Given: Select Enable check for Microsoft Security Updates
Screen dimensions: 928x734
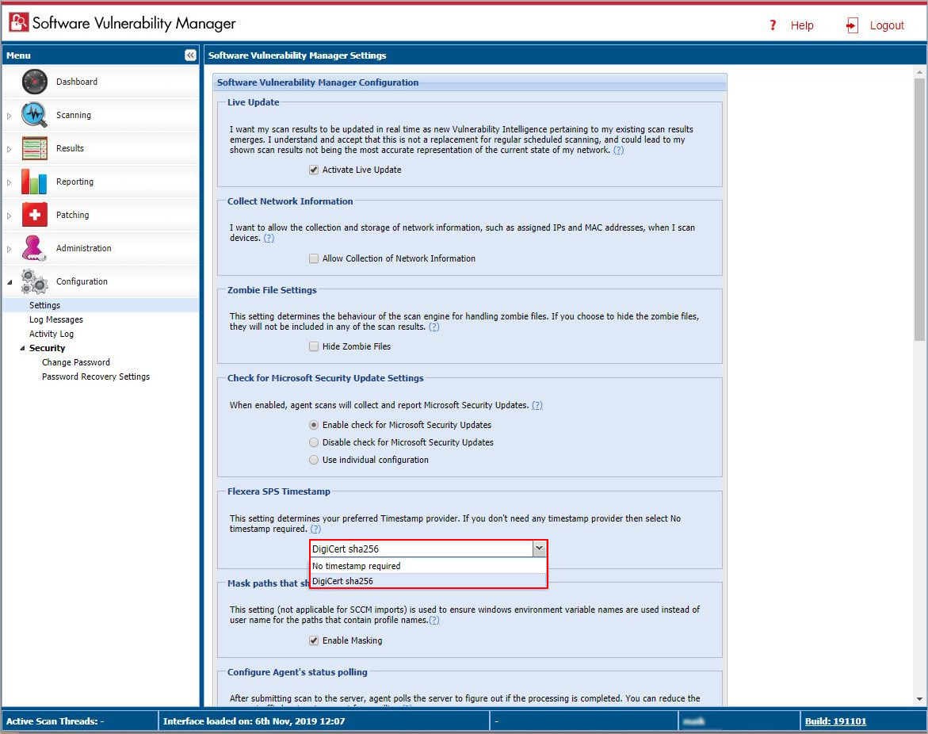Looking at the screenshot, I should pos(314,425).
